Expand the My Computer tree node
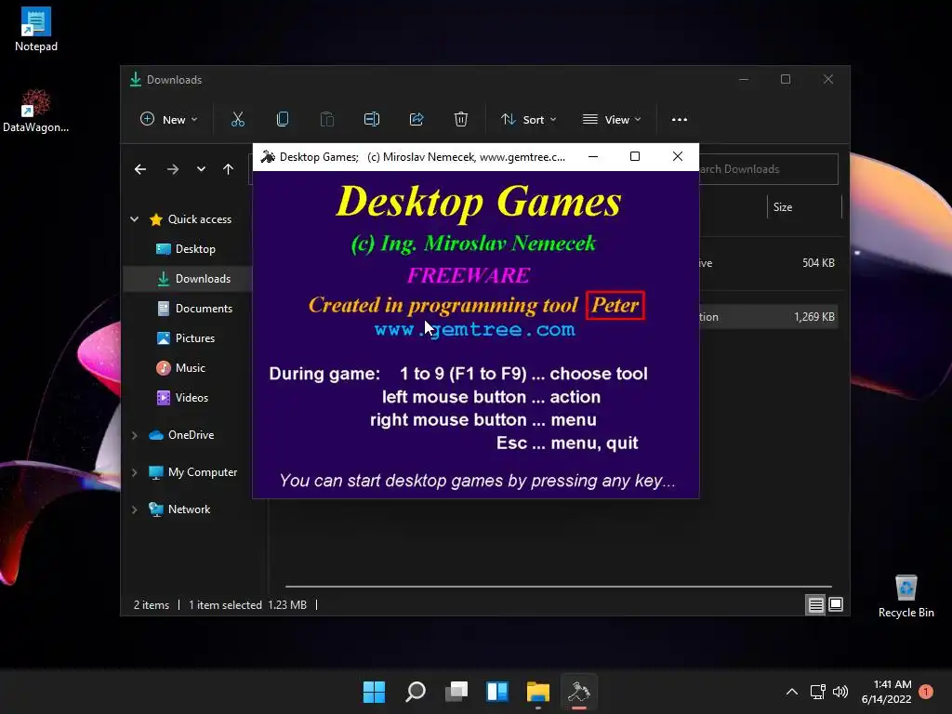 click(135, 472)
